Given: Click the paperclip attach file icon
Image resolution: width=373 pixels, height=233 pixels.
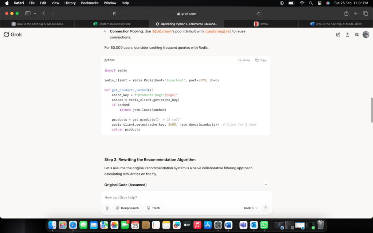Looking at the screenshot, I should (107, 208).
